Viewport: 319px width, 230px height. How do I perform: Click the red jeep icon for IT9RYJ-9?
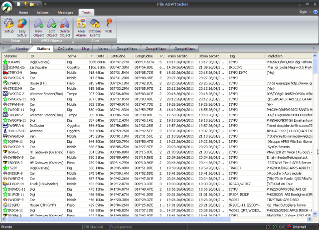5,72
